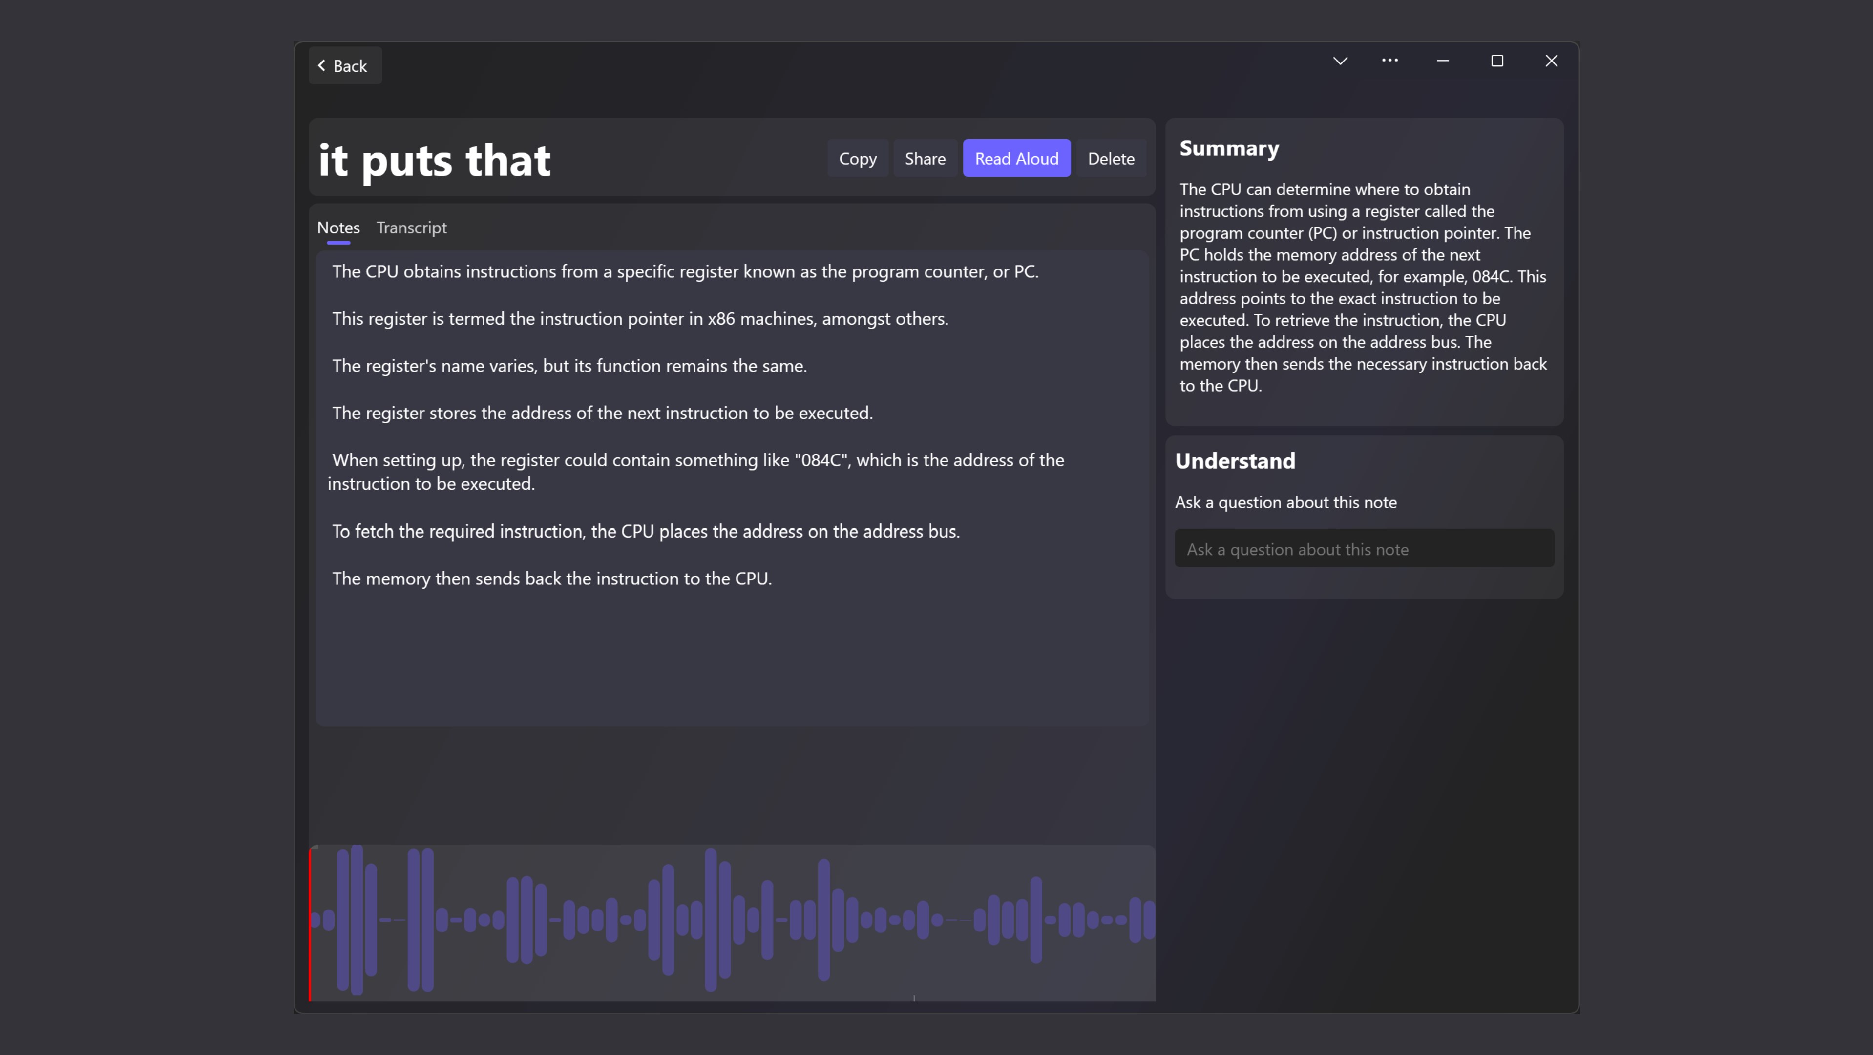Viewport: 1873px width, 1055px height.
Task: Open the three-dots more options menu
Action: click(x=1389, y=61)
